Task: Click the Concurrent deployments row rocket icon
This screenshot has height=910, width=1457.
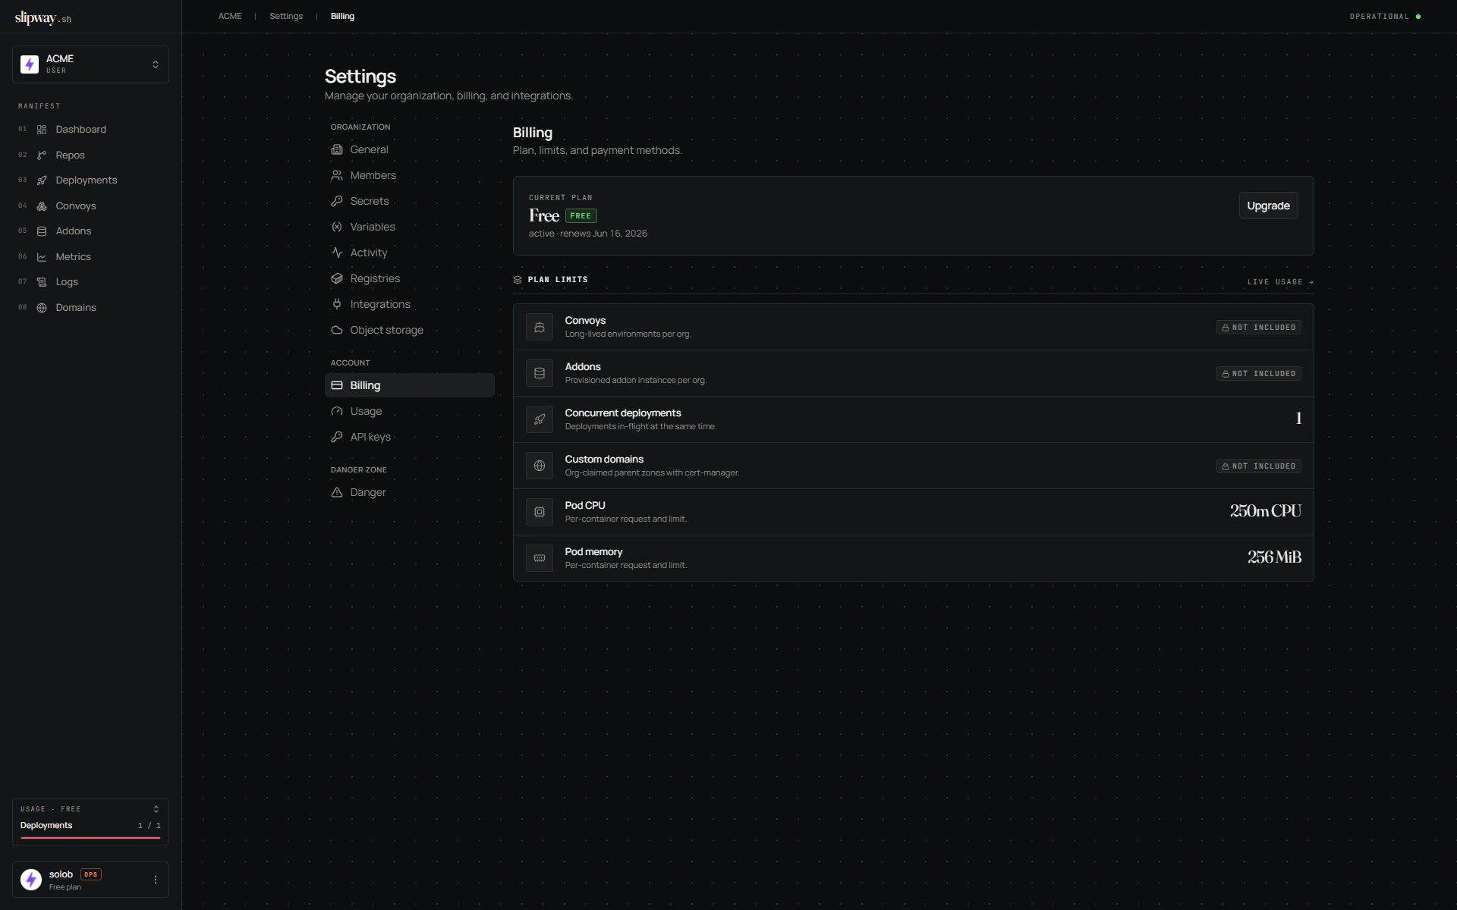Action: coord(540,420)
